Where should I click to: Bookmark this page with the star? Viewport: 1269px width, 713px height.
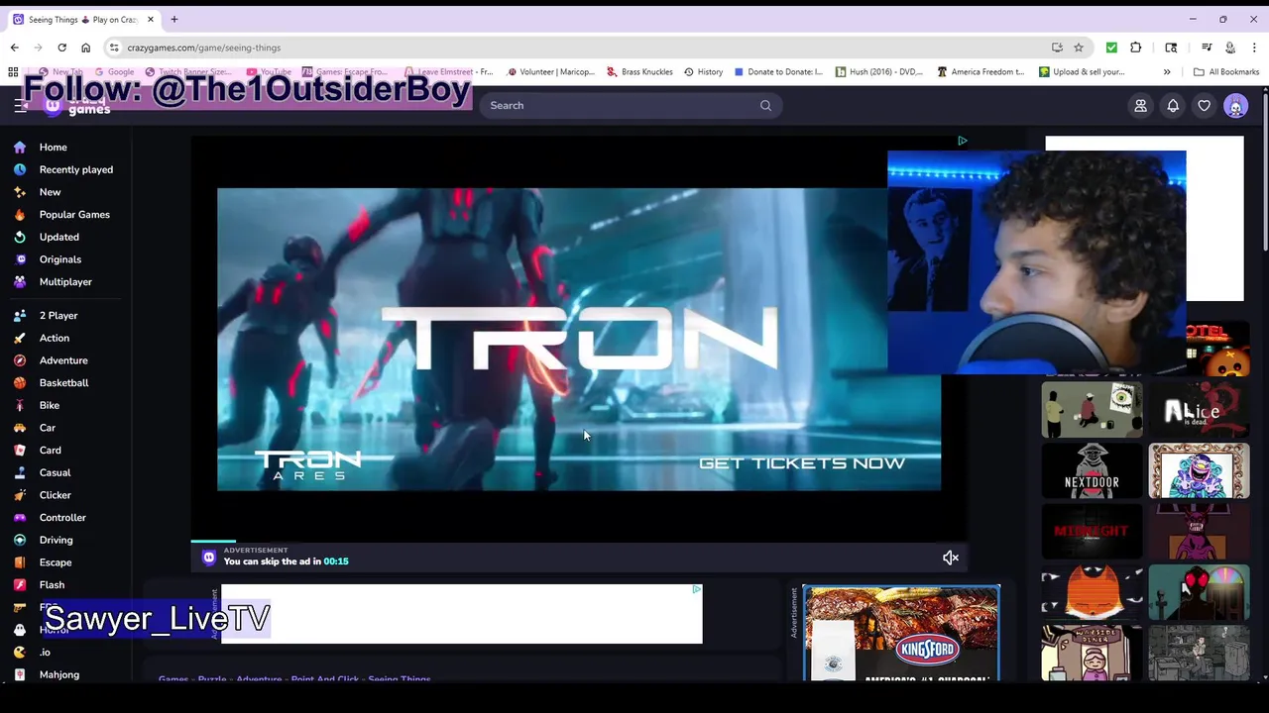pos(1079,48)
